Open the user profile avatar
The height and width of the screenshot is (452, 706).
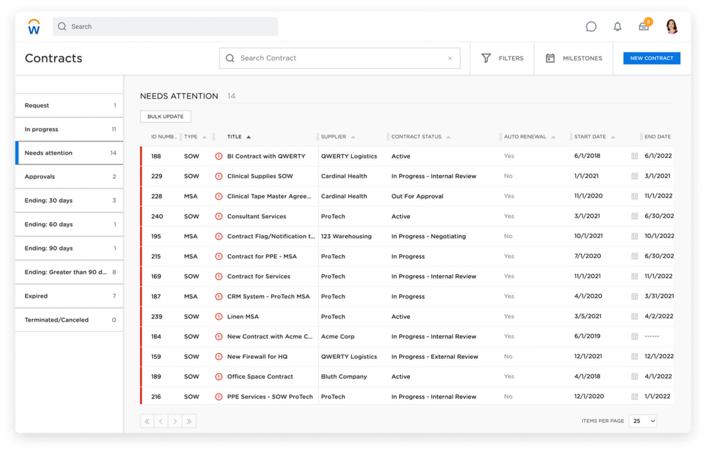pos(672,26)
